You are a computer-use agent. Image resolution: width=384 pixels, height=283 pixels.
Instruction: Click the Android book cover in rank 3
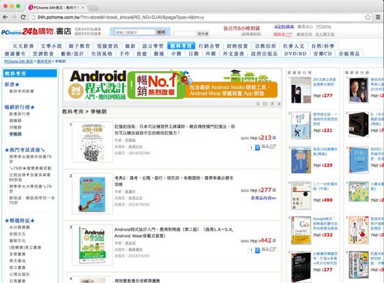coord(93,245)
